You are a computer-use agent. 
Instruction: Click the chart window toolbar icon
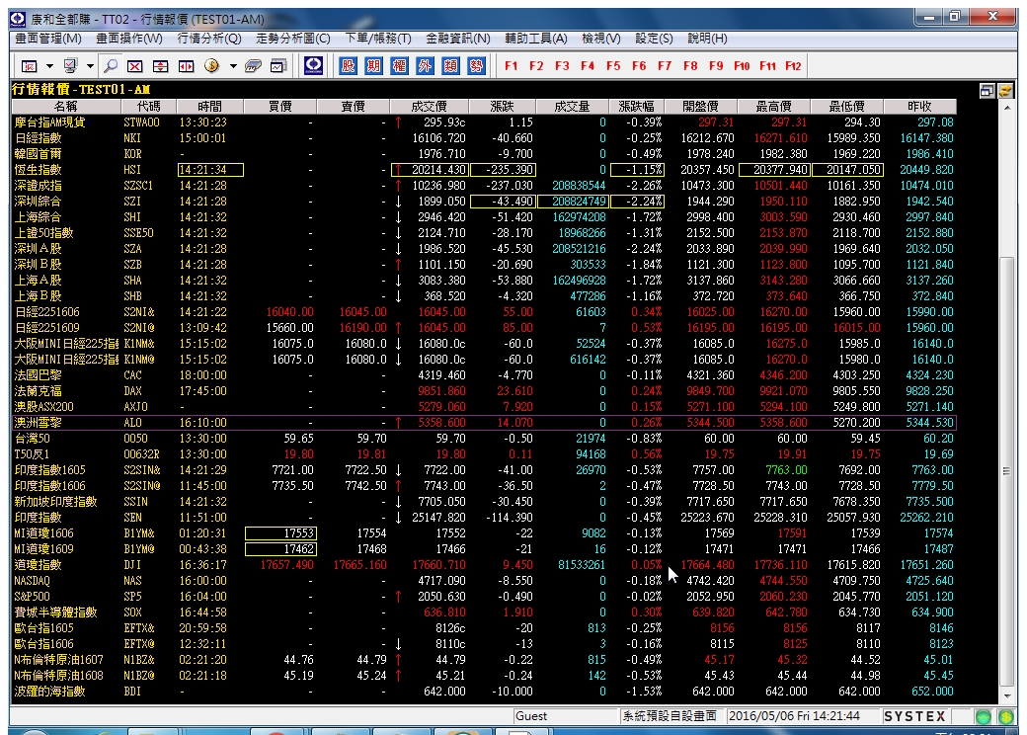278,66
